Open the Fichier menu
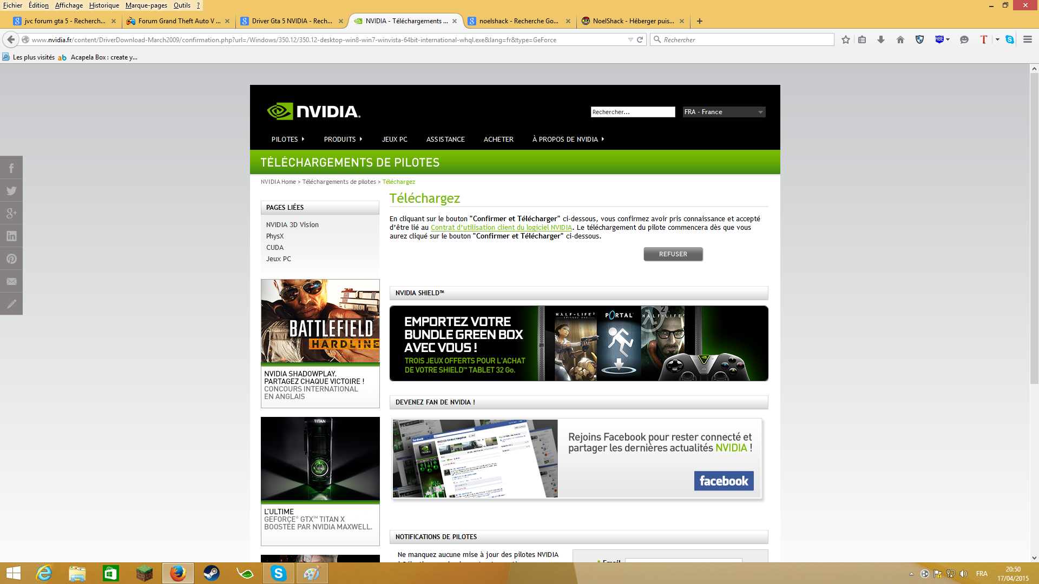 12,5
